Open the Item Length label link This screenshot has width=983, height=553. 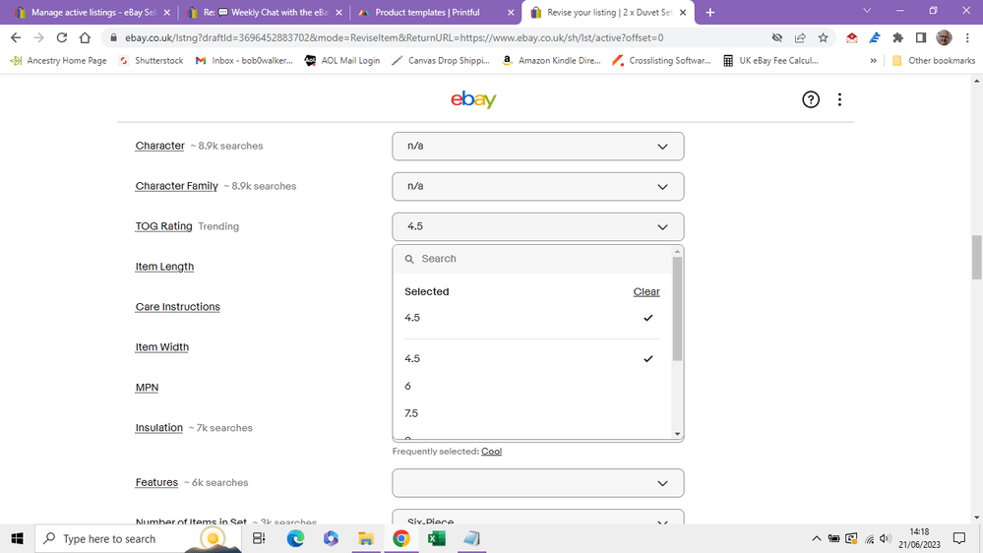164,267
